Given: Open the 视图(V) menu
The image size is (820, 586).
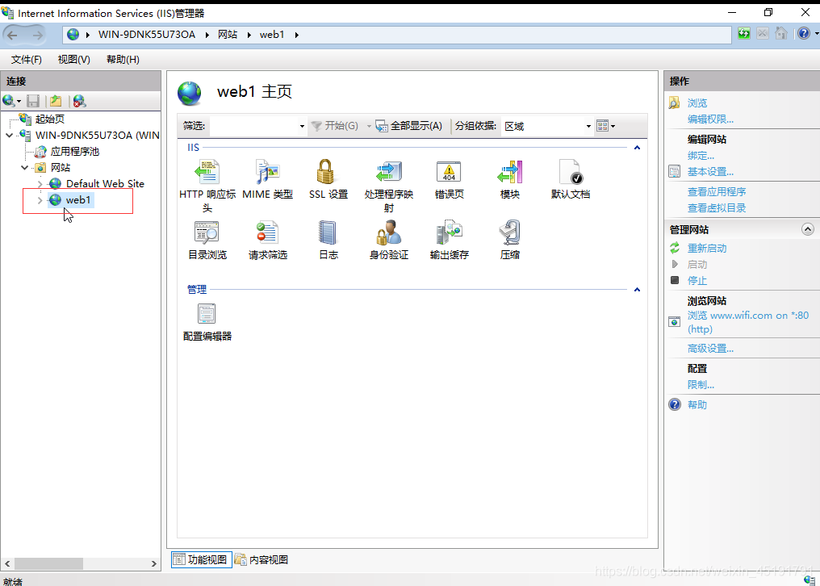Looking at the screenshot, I should pos(73,59).
